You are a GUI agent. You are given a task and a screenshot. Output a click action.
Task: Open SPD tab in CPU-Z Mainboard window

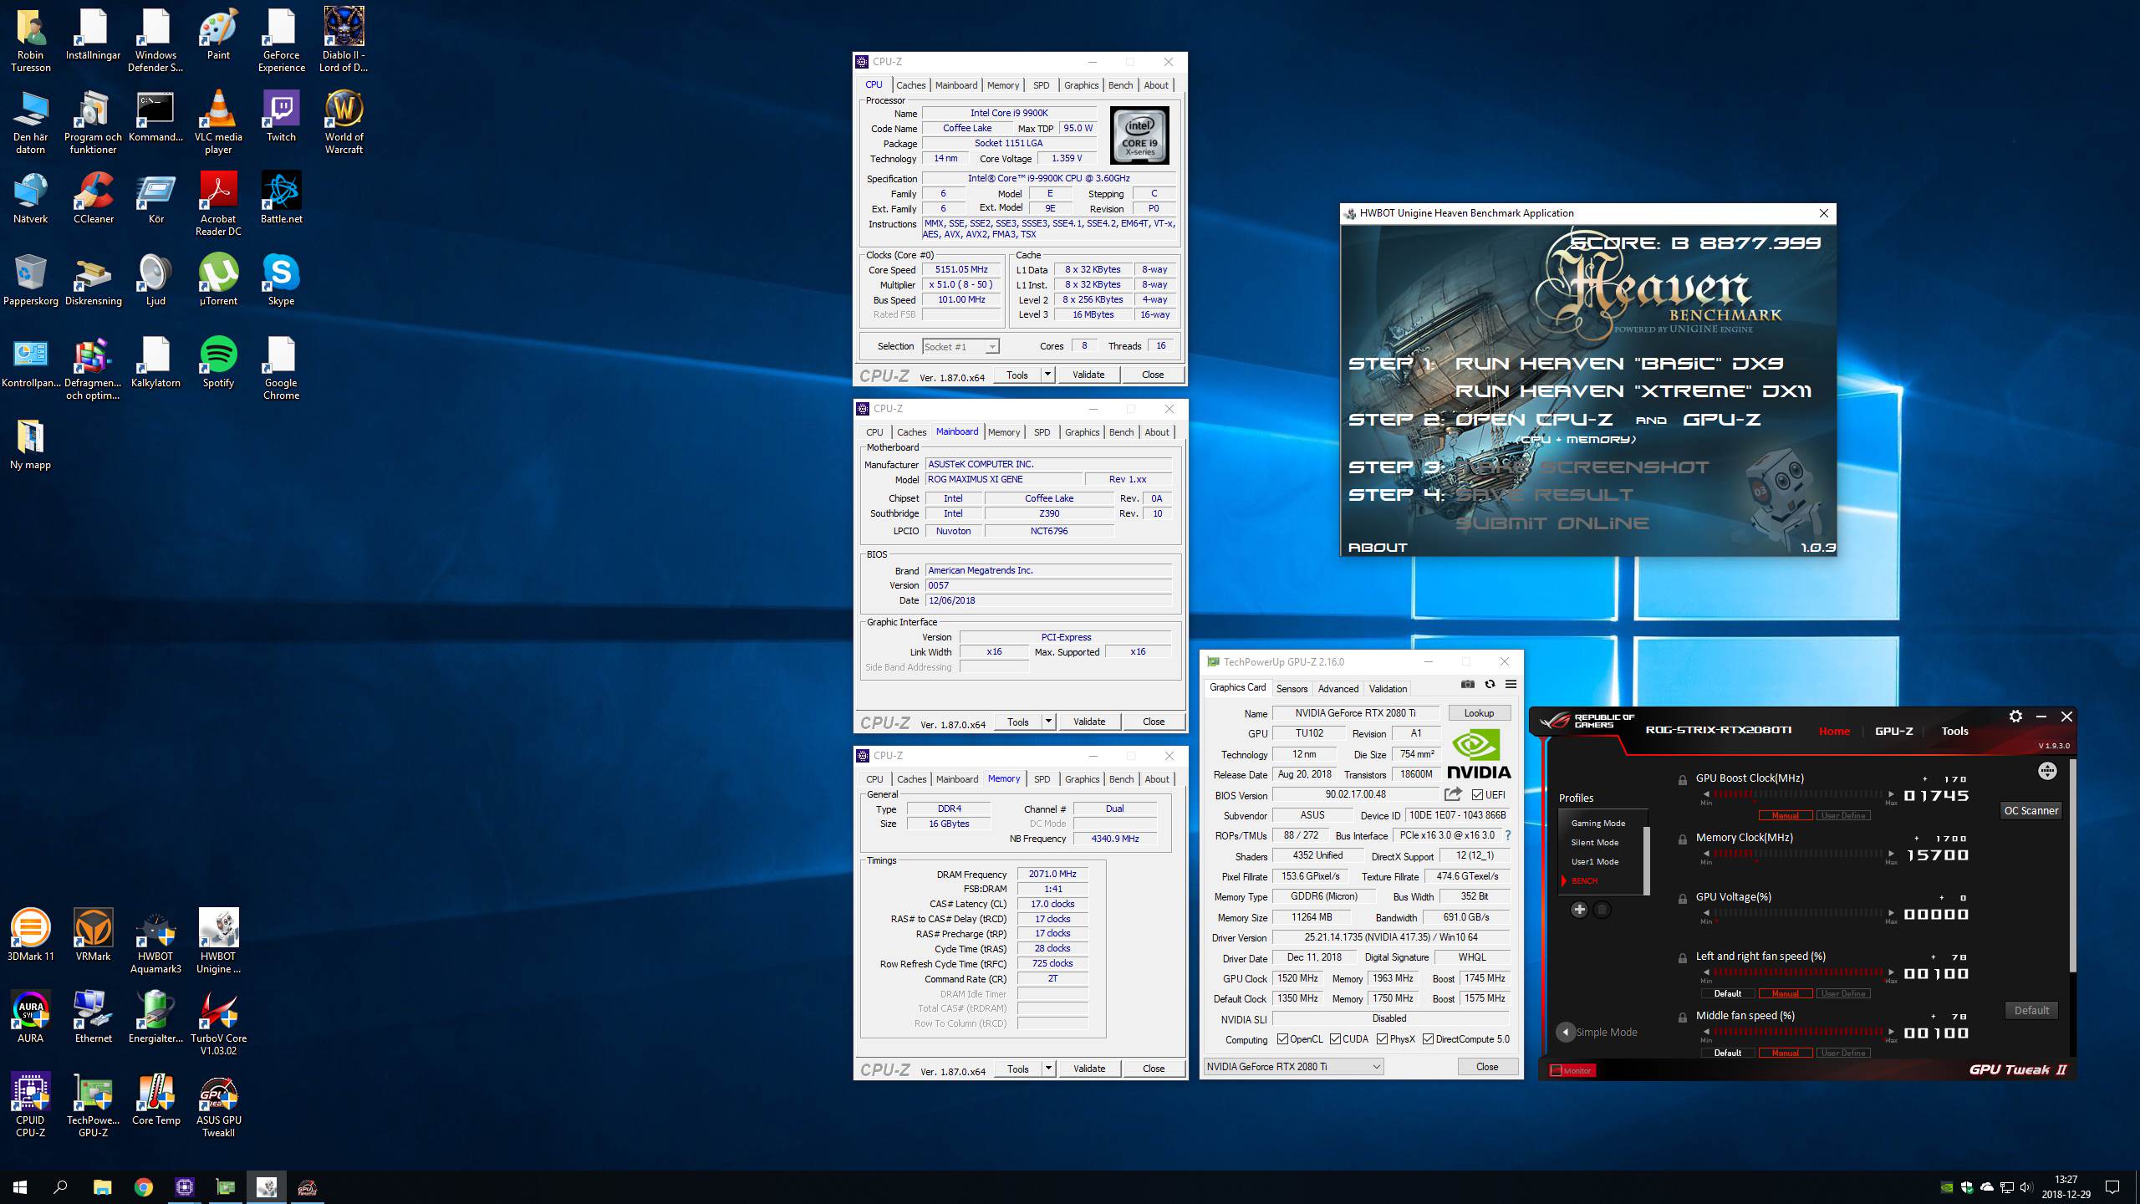[x=1042, y=432]
